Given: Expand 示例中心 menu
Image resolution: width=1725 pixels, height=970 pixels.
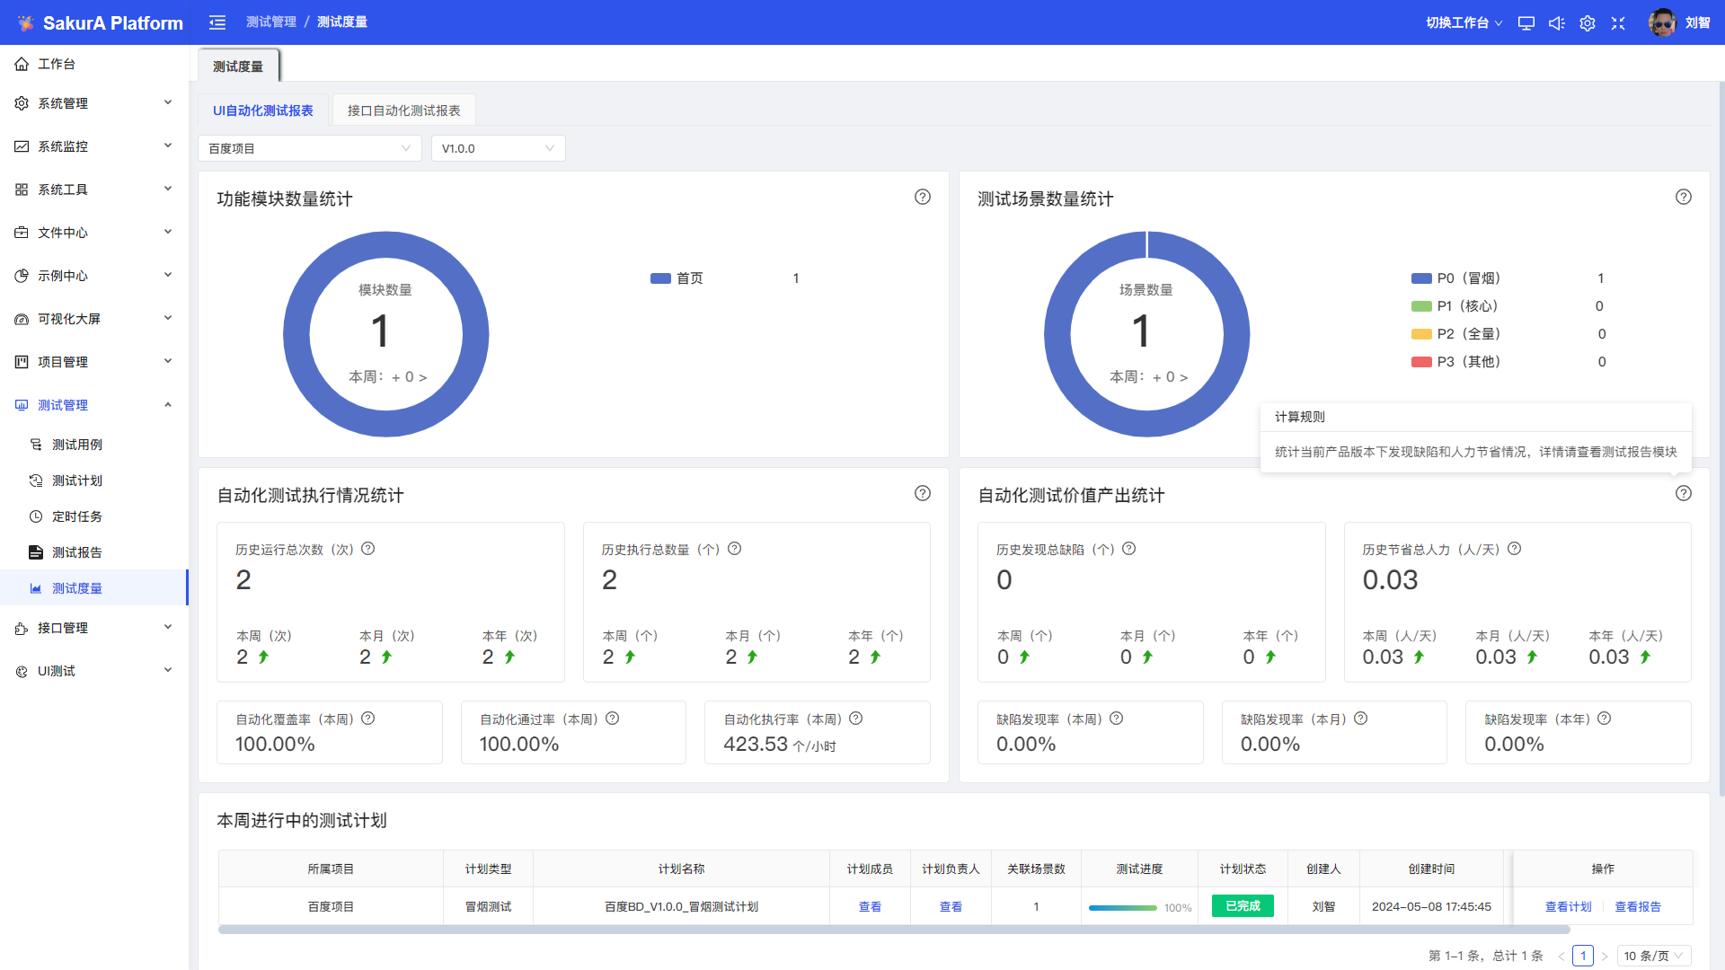Looking at the screenshot, I should click(94, 276).
